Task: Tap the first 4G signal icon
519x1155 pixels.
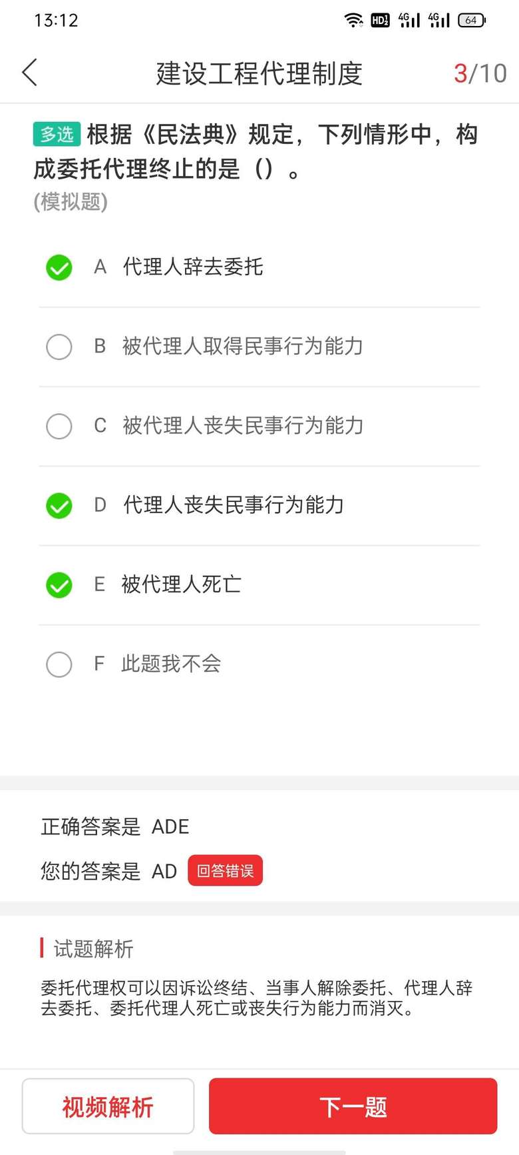Action: [x=409, y=20]
